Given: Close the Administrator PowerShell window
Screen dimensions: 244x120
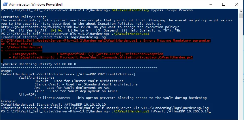Looking at the screenshot, I should coord(237,4).
